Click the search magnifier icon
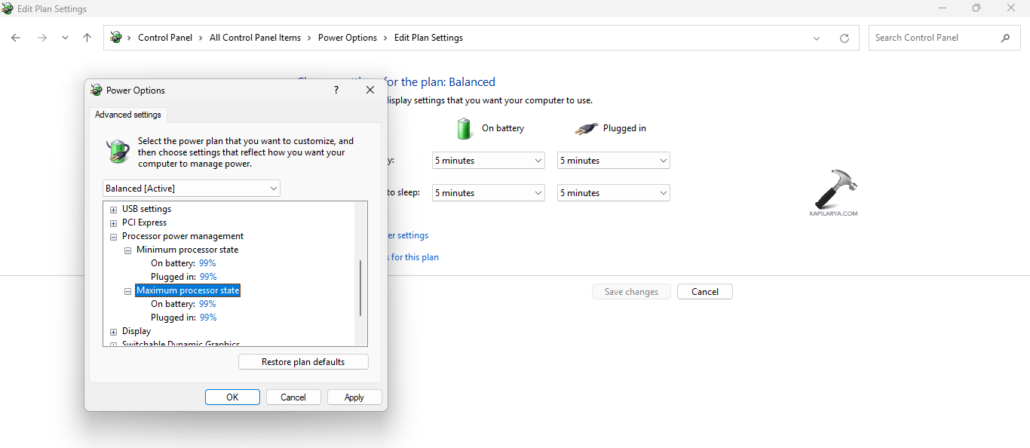The image size is (1030, 448). pos(1005,37)
